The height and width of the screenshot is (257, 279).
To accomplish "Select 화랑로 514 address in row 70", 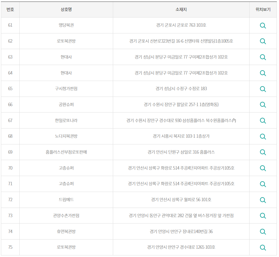I will tap(181, 168).
